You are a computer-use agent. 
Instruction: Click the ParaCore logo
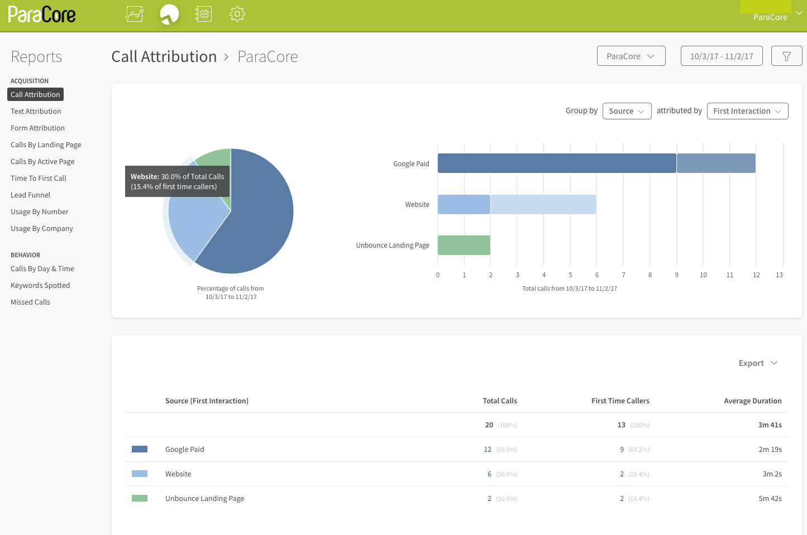click(x=42, y=15)
